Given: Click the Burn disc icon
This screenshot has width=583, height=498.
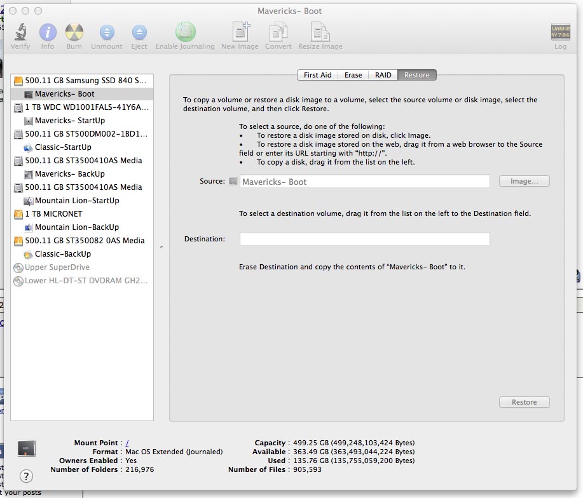Looking at the screenshot, I should tap(74, 32).
